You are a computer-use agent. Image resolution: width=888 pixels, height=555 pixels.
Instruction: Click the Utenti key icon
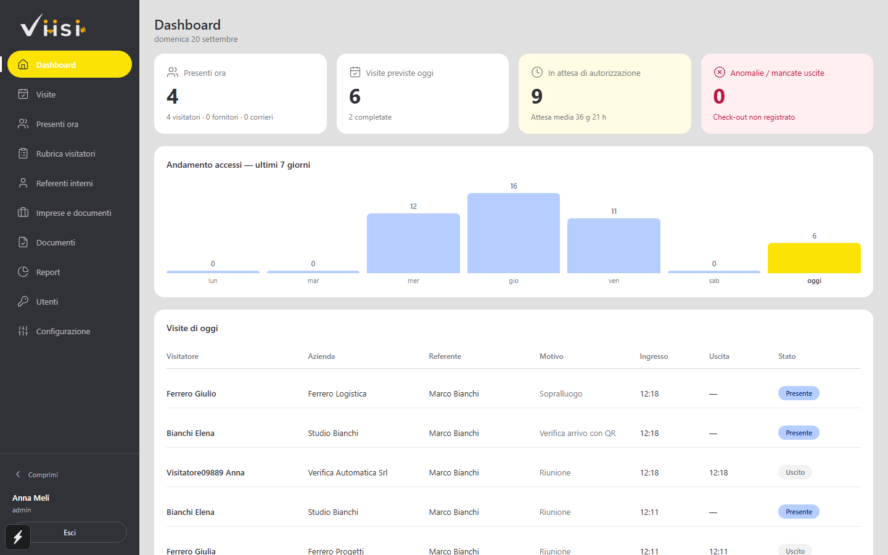coord(23,302)
